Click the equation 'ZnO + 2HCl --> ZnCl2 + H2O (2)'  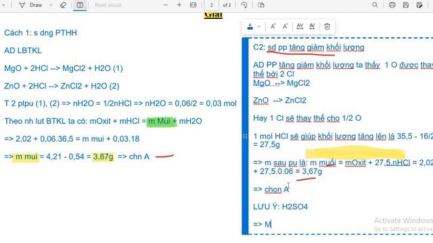pos(62,86)
